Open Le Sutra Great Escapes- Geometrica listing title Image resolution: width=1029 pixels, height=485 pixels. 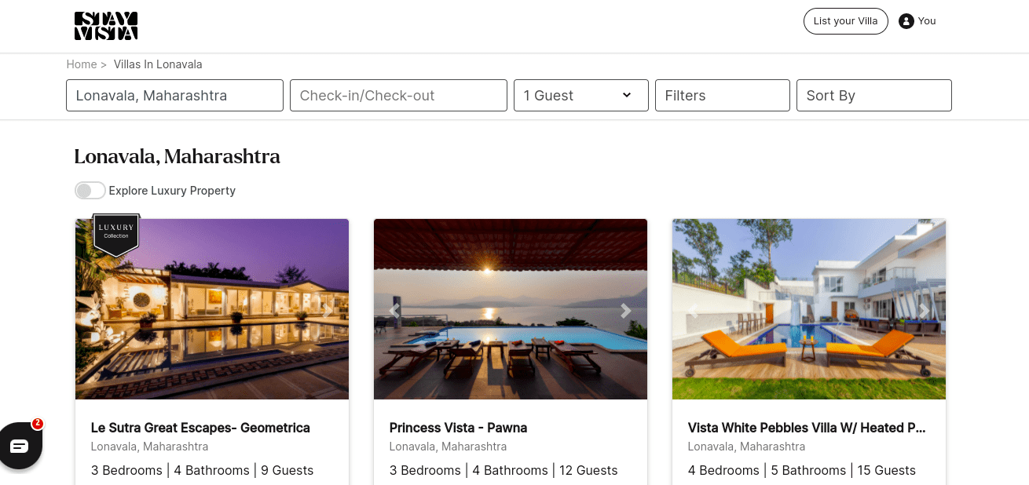coord(200,428)
